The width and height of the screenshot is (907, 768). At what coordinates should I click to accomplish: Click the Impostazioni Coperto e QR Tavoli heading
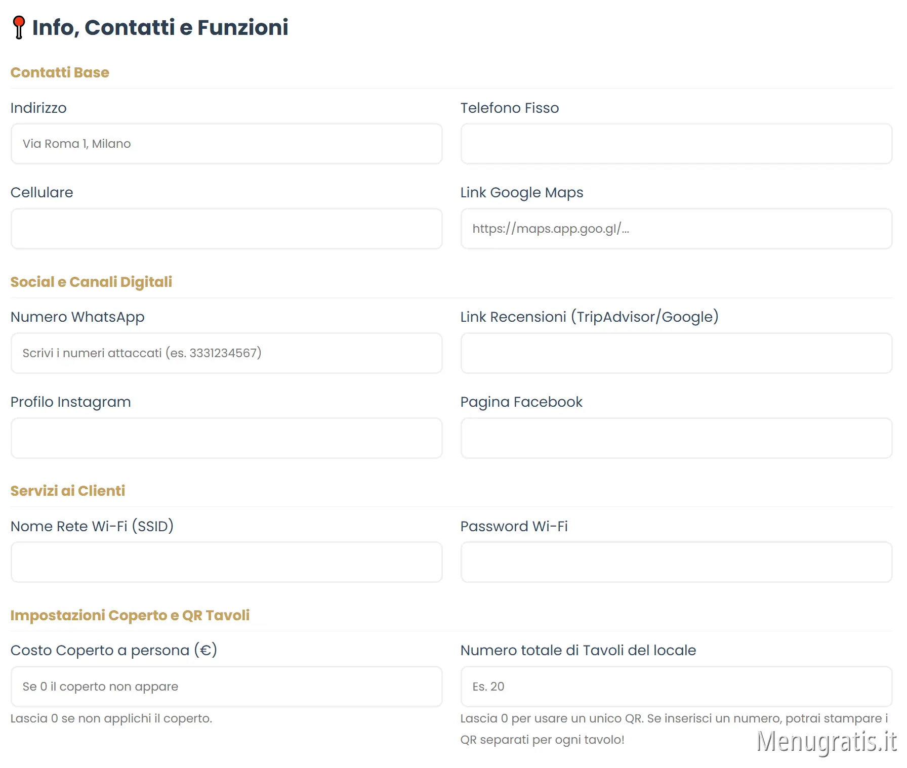pos(130,615)
